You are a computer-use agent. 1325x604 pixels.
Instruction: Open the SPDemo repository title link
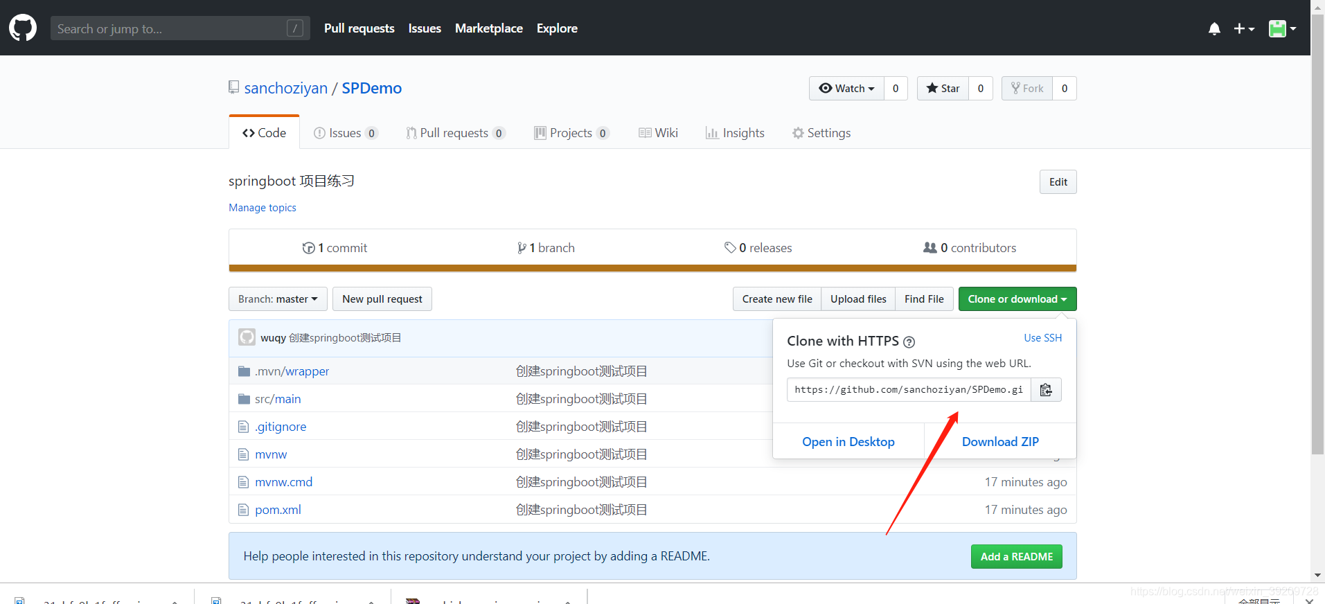[372, 88]
